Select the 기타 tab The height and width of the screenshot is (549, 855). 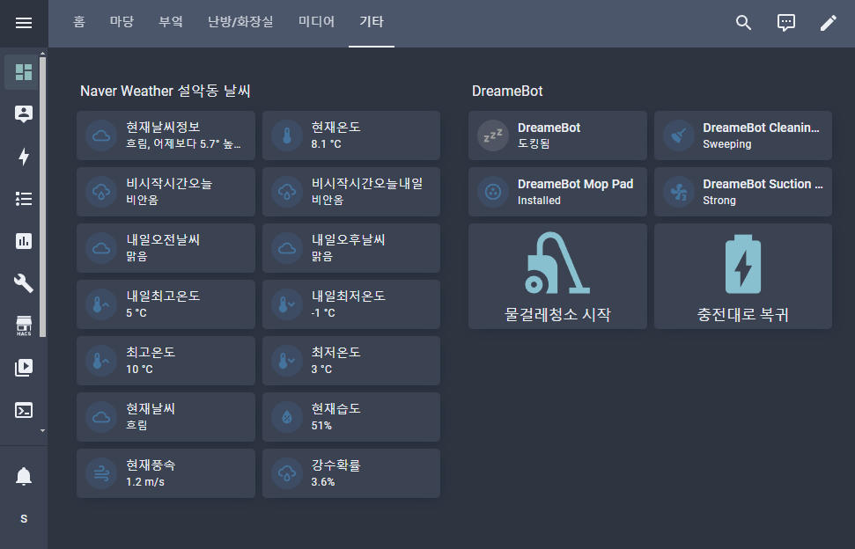tap(372, 22)
